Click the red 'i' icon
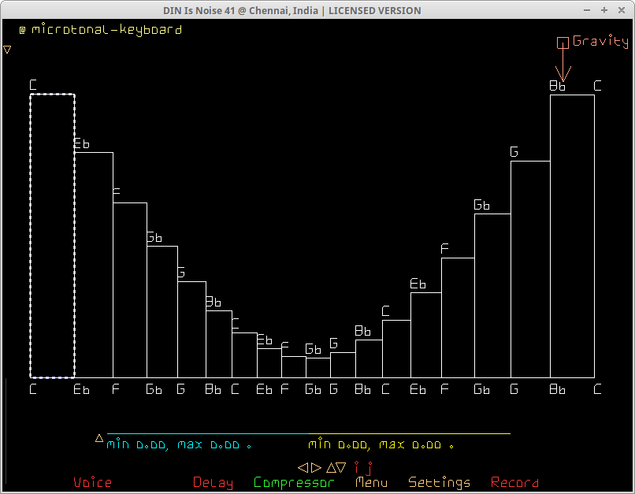Screen dimensions: 635x494 coord(356,467)
